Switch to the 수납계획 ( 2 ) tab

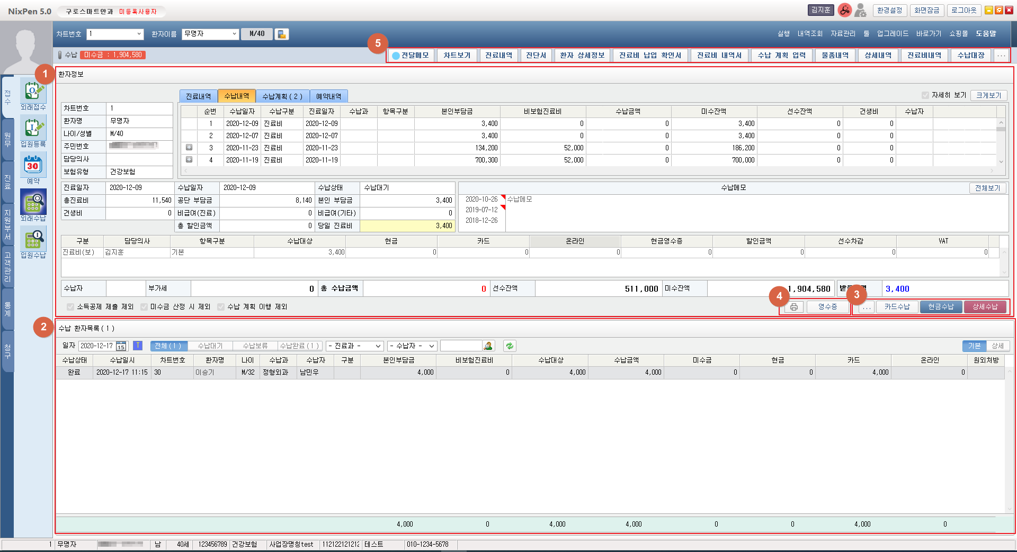tap(282, 96)
